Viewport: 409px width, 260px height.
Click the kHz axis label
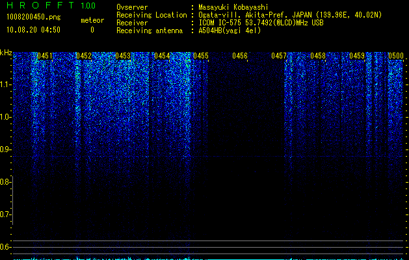point(6,53)
